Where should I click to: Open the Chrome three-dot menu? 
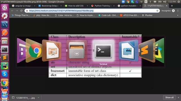pos(178,11)
